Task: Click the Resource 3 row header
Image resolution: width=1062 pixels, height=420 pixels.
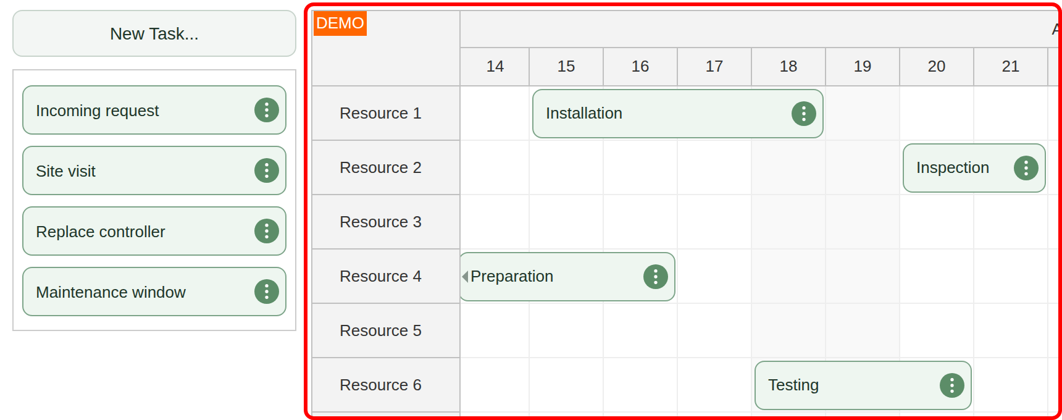Action: pos(380,222)
